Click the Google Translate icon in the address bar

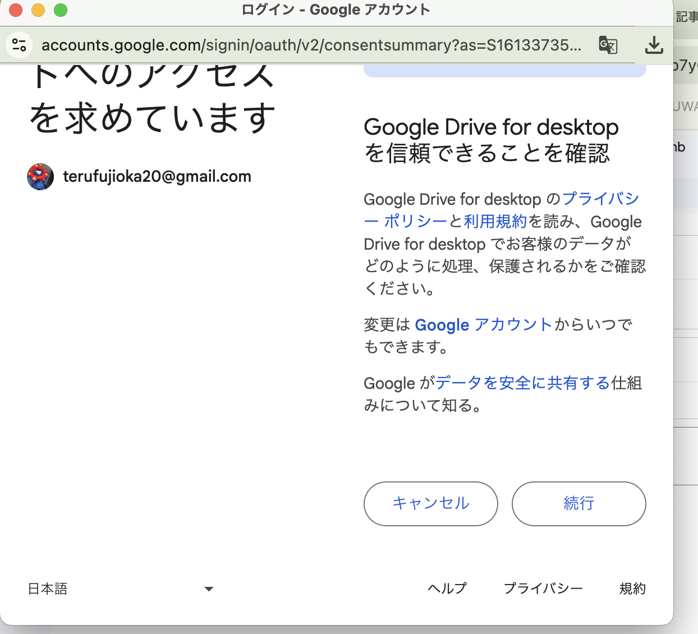[608, 45]
